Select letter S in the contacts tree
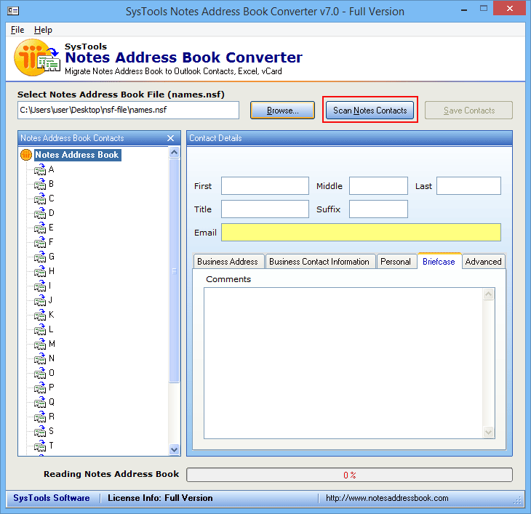 point(51,431)
